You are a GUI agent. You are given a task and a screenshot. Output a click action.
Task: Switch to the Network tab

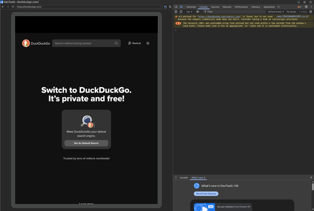coord(227,6)
